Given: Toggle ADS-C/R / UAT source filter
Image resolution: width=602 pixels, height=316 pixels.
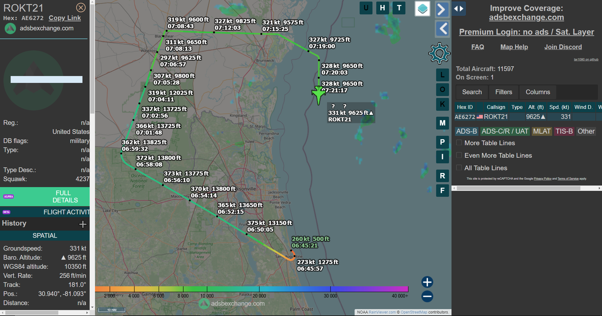Looking at the screenshot, I should point(505,131).
